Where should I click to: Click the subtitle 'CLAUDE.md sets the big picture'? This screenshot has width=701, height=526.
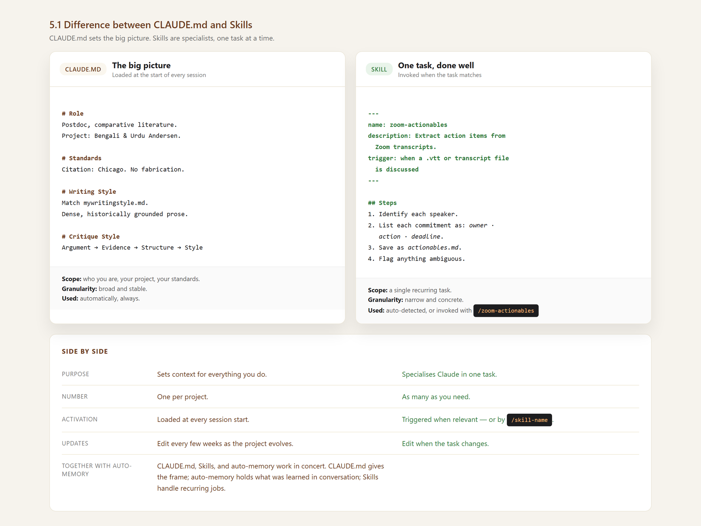pos(100,38)
